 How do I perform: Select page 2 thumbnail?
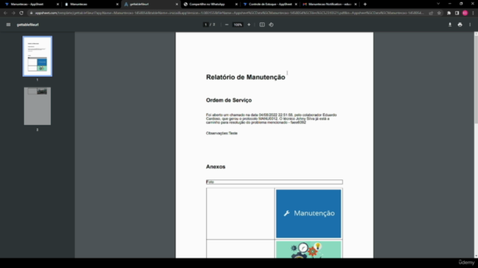[37, 106]
